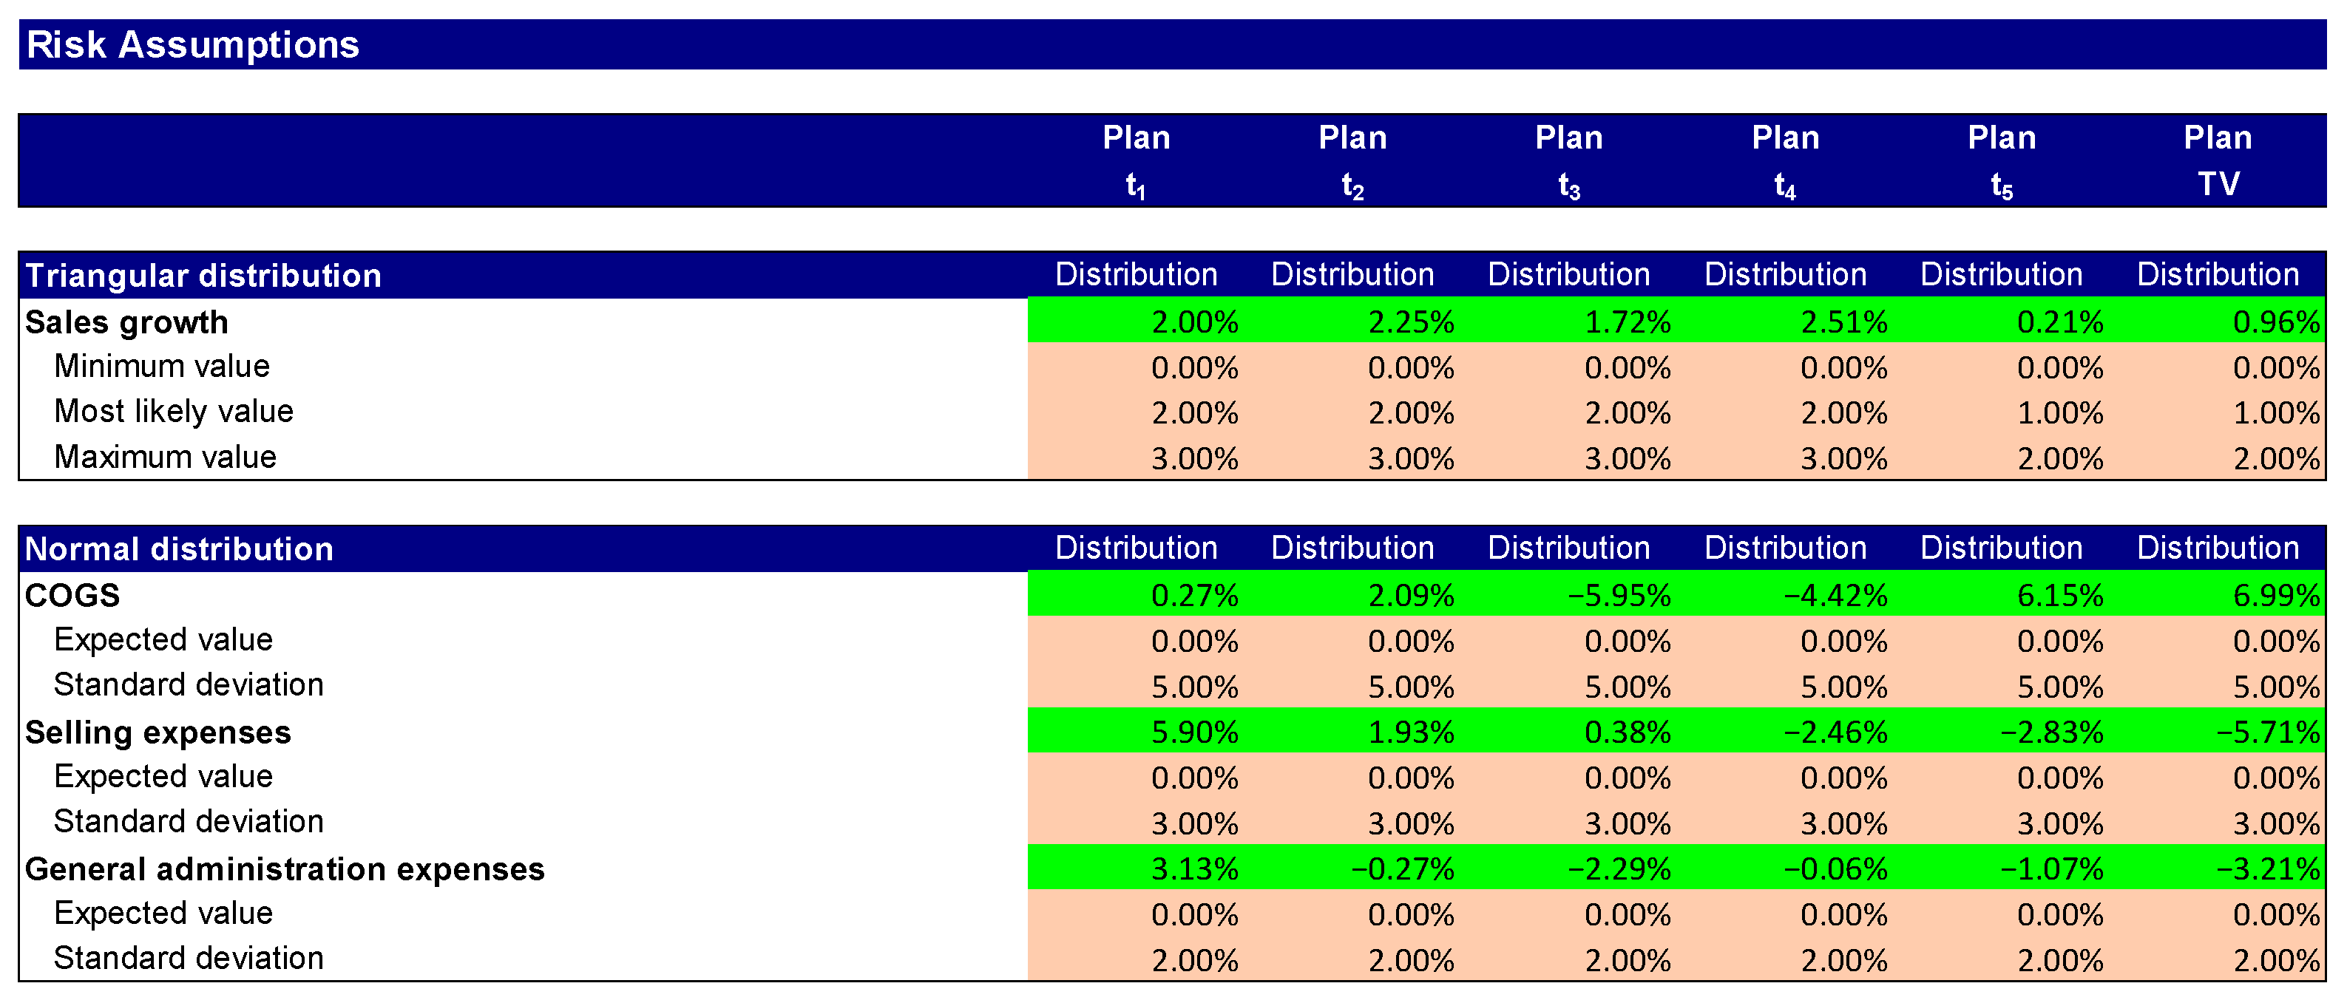Click Maximum value cell in TV column

tap(2275, 458)
